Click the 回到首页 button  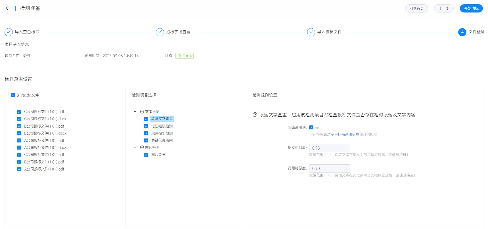click(416, 8)
